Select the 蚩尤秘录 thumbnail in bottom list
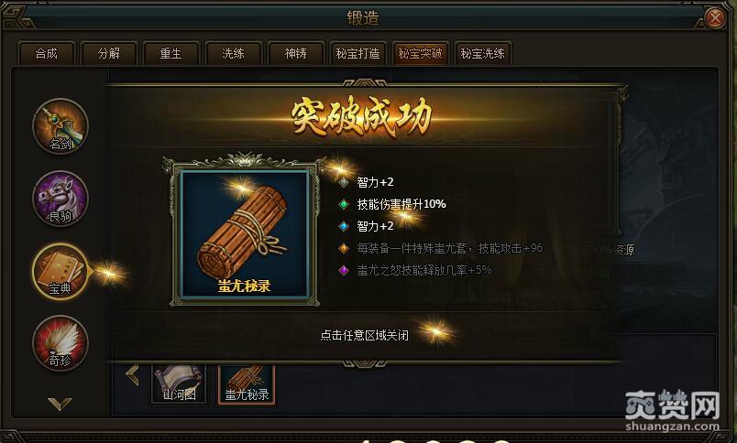The width and height of the screenshot is (737, 443). pyautogui.click(x=247, y=384)
